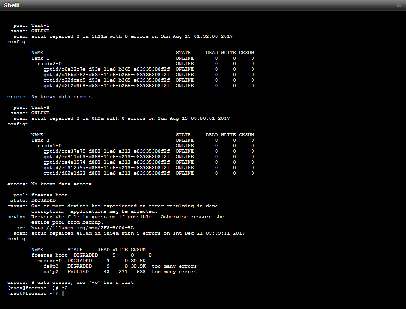
Task: Click the 271 write errors value
Action: pyautogui.click(x=123, y=272)
